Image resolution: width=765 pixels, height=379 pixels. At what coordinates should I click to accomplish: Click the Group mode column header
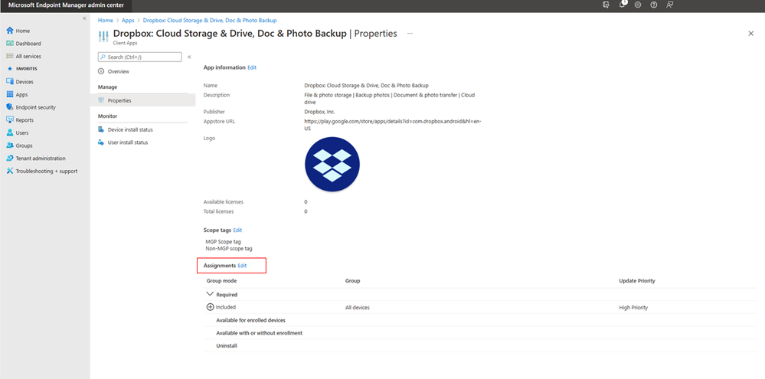pos(221,281)
